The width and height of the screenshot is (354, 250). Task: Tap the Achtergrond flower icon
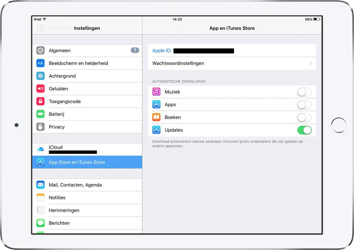click(x=40, y=76)
